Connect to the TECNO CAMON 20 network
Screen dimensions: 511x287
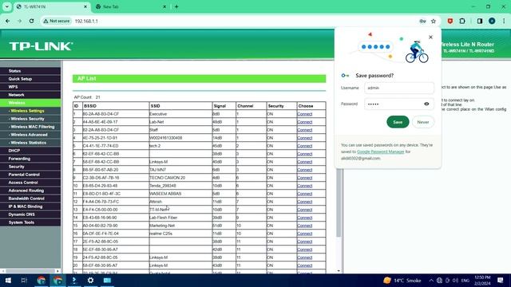click(305, 178)
